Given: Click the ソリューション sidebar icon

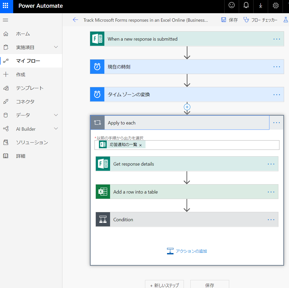Looking at the screenshot, I should click(x=6, y=142).
